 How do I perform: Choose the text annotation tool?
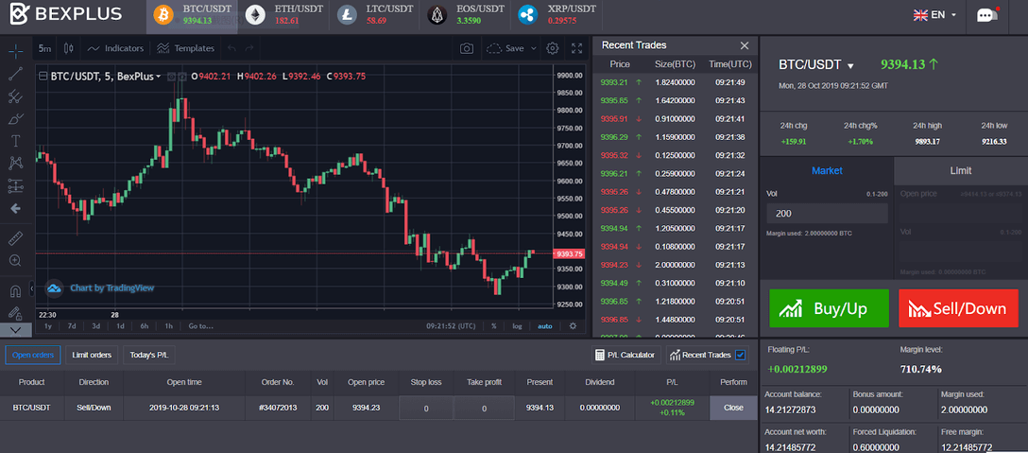16,141
